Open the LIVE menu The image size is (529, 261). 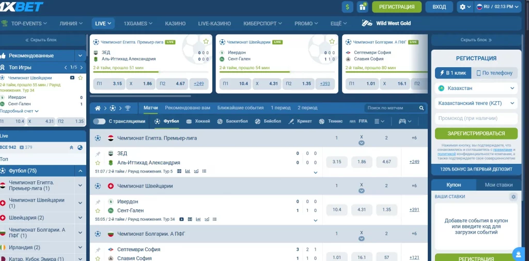(x=103, y=23)
